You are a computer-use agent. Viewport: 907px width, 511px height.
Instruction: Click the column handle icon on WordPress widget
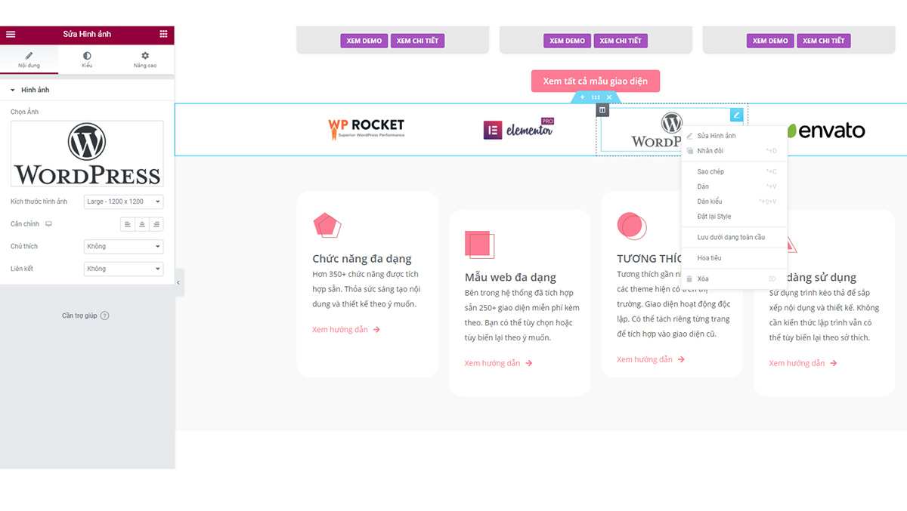click(x=602, y=110)
